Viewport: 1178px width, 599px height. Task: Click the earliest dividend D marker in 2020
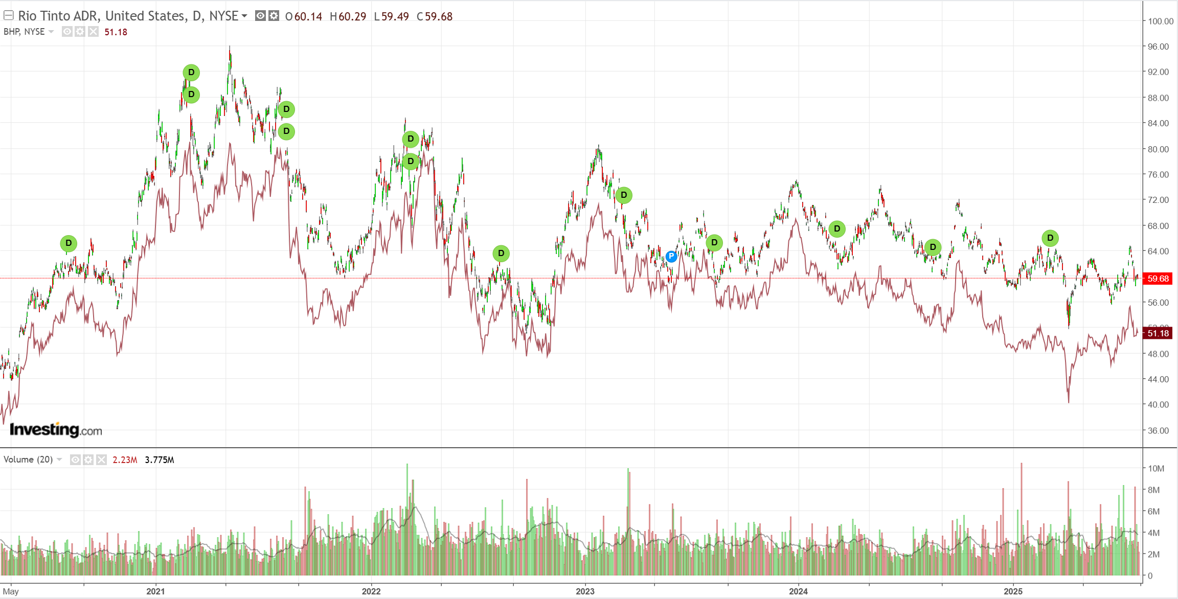(69, 243)
